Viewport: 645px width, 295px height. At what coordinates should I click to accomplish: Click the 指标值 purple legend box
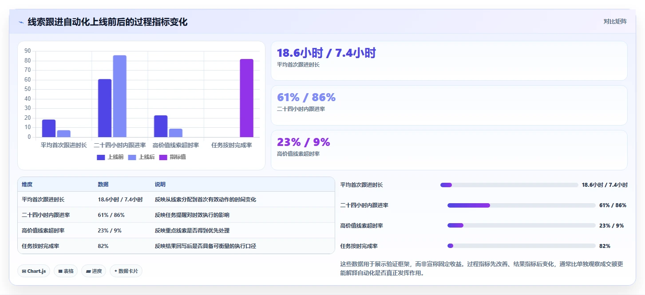point(163,157)
